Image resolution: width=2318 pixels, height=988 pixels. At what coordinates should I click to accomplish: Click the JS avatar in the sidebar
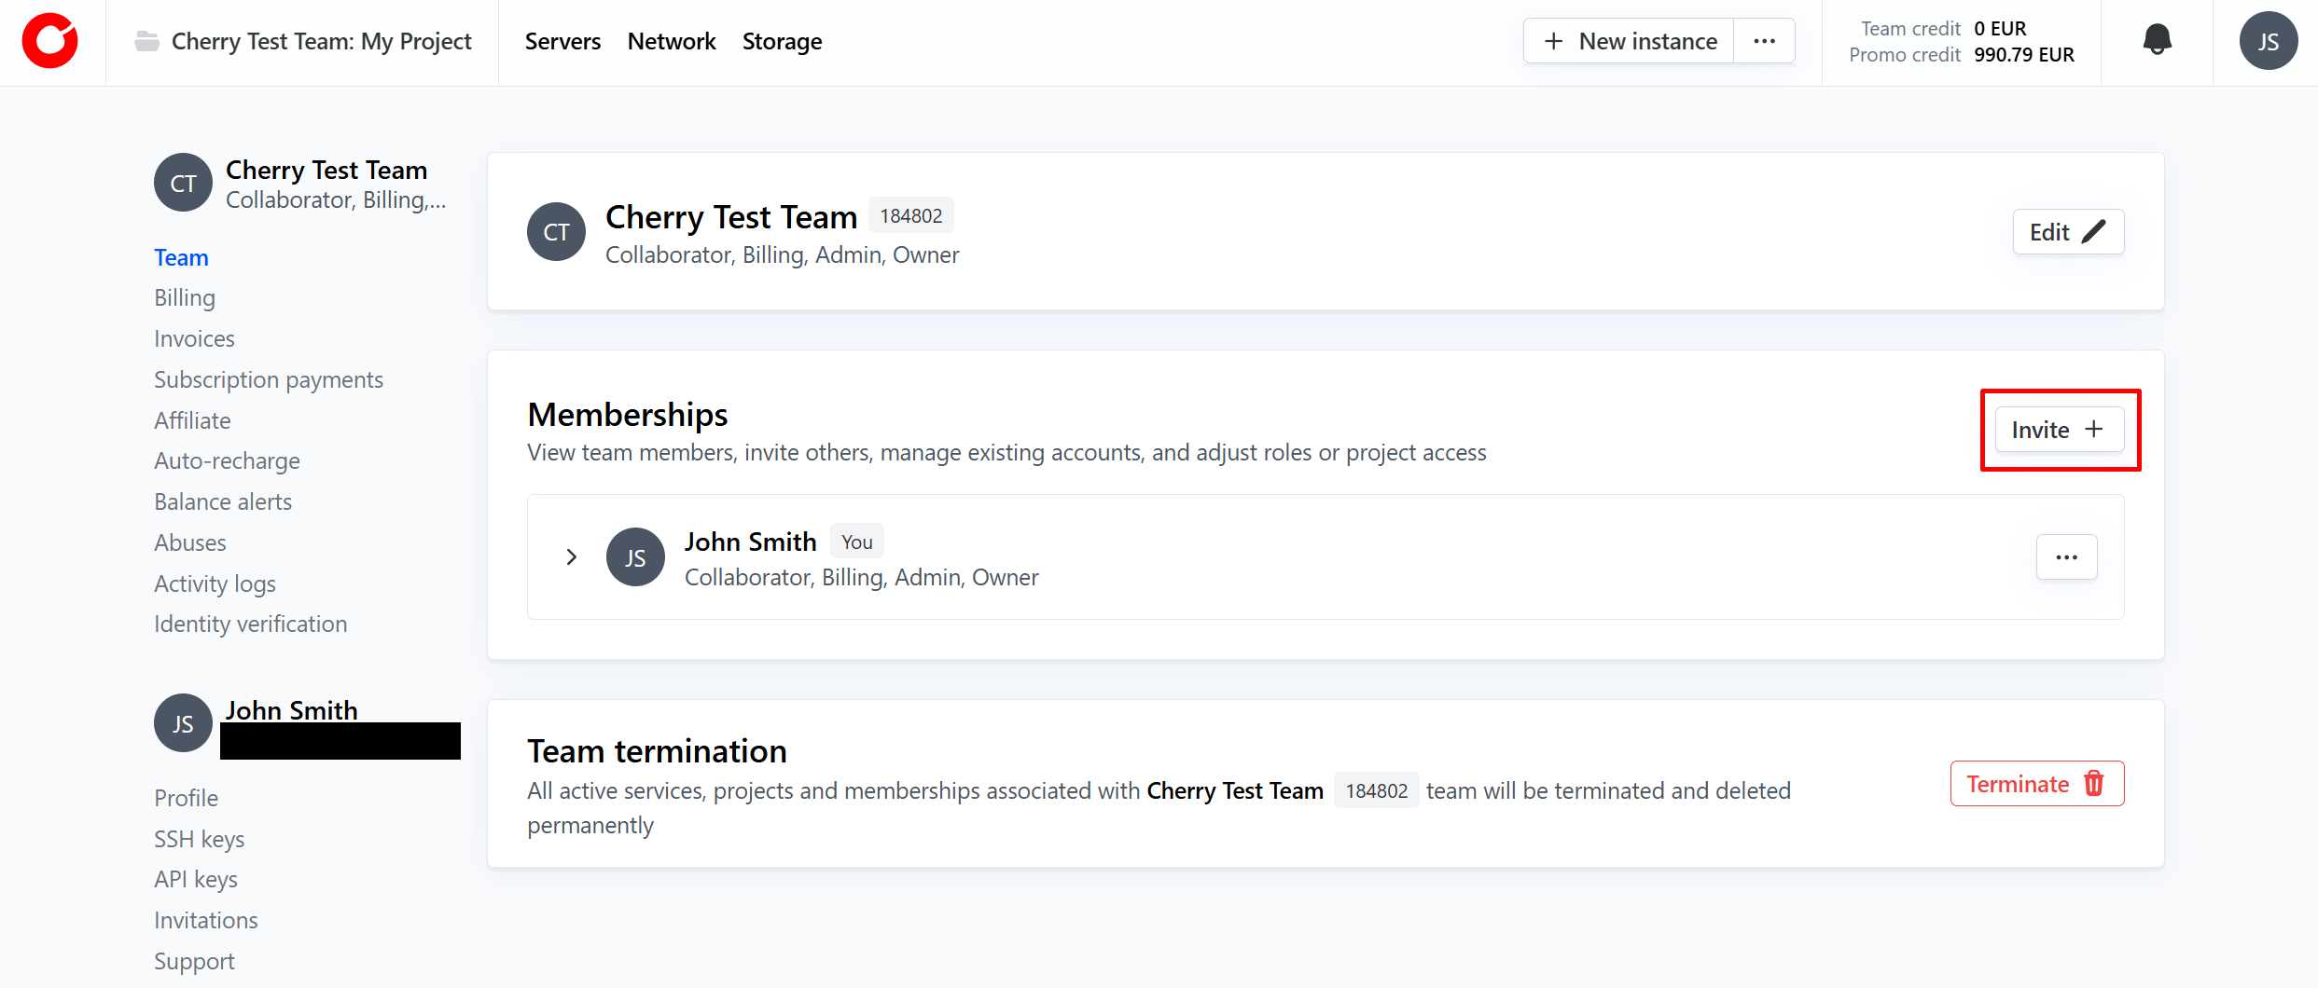tap(183, 723)
